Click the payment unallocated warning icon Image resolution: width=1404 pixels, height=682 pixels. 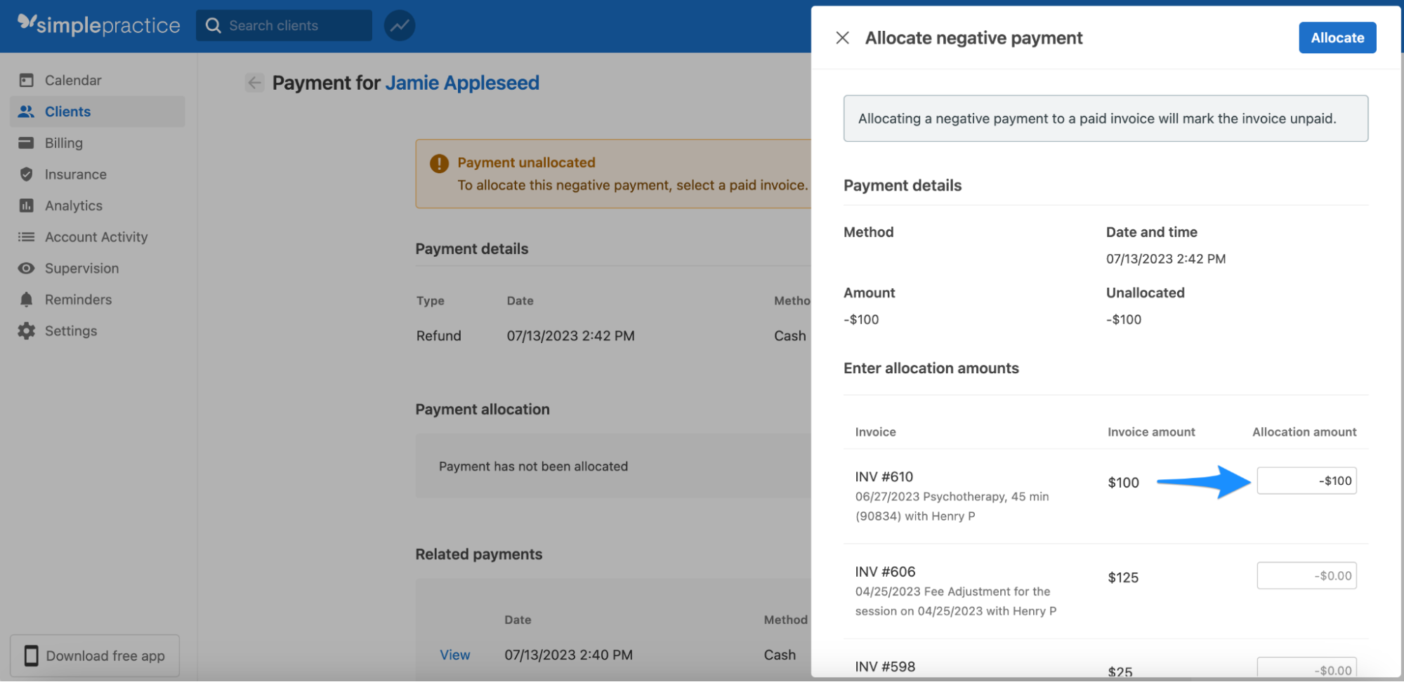438,162
